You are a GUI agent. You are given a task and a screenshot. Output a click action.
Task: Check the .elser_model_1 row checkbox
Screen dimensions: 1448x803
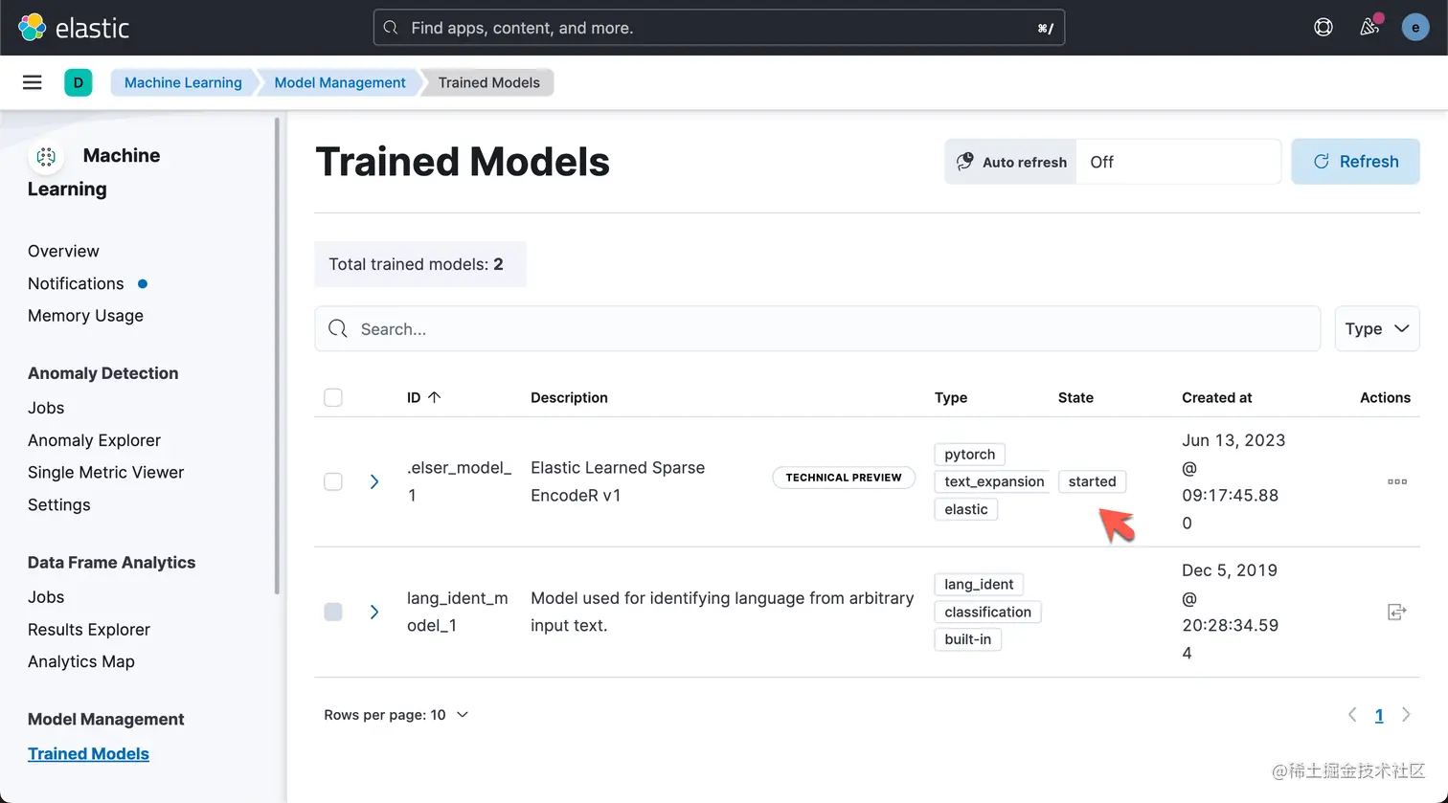pos(333,481)
